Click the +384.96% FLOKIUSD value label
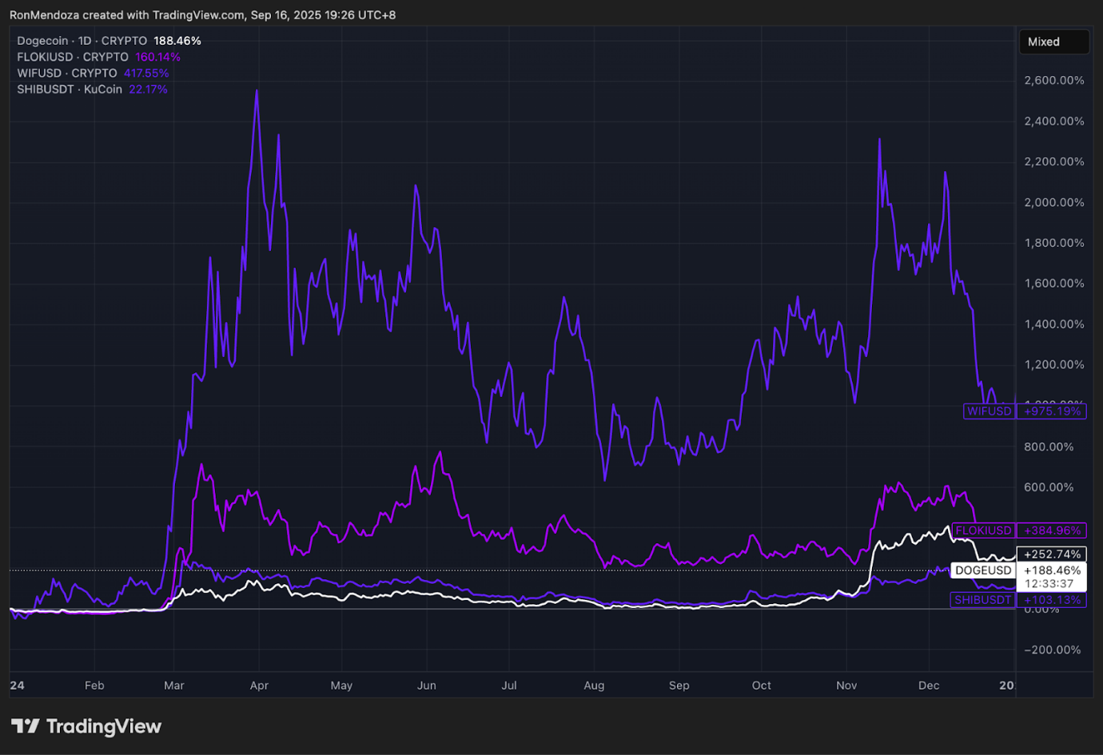Image resolution: width=1103 pixels, height=755 pixels. coord(1052,530)
